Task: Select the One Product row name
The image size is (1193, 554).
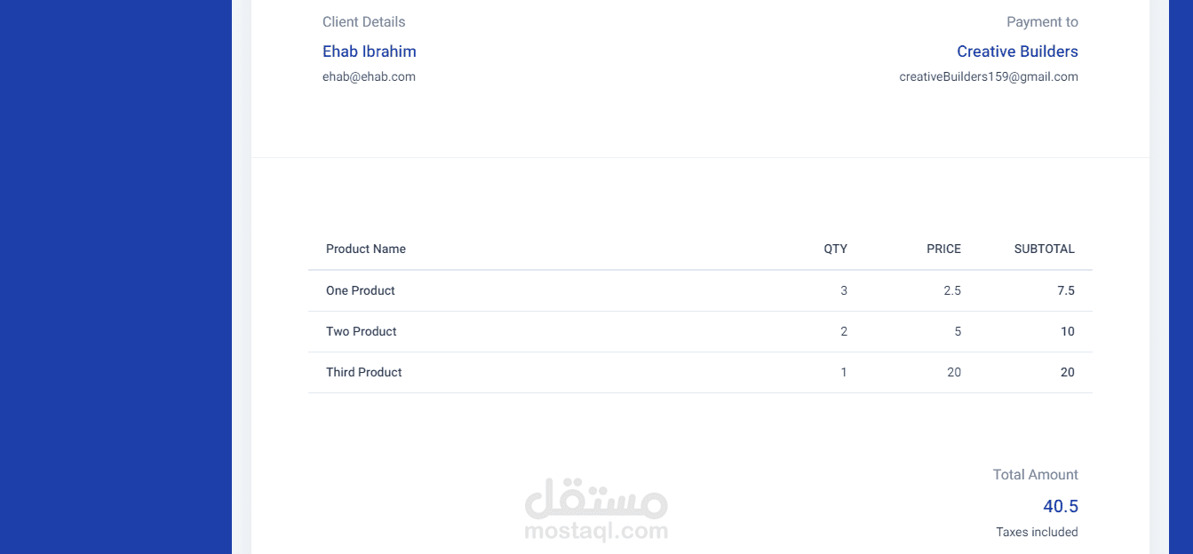Action: point(361,290)
